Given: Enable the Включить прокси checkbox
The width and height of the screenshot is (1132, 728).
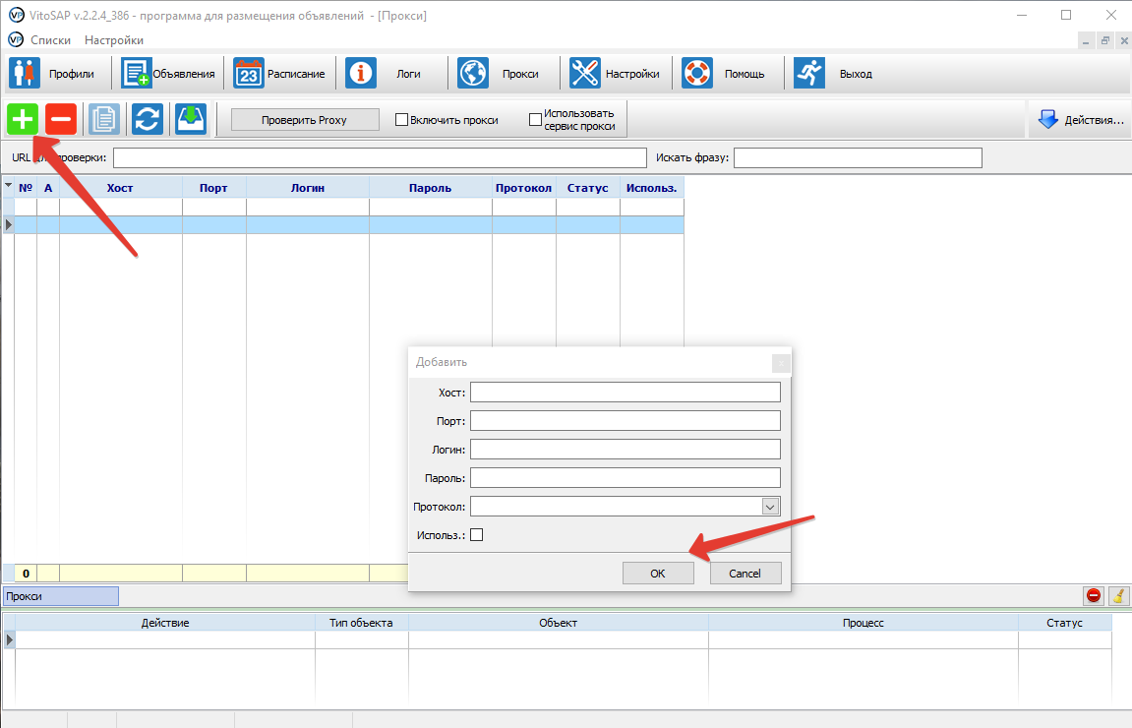Looking at the screenshot, I should click(x=401, y=120).
